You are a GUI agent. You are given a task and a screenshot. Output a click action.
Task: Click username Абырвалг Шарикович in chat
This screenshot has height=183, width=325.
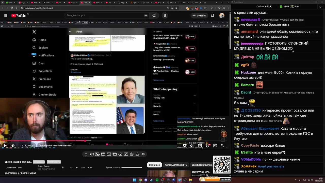[260, 129]
